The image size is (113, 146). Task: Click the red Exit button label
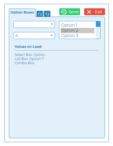coord(99,12)
